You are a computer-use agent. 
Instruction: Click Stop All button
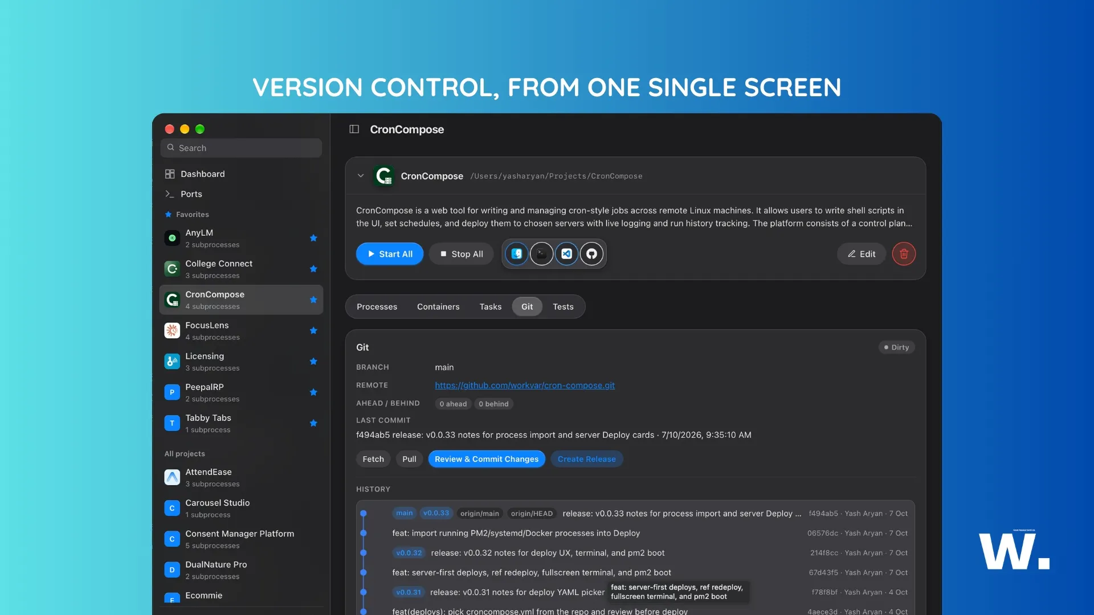pyautogui.click(x=462, y=254)
